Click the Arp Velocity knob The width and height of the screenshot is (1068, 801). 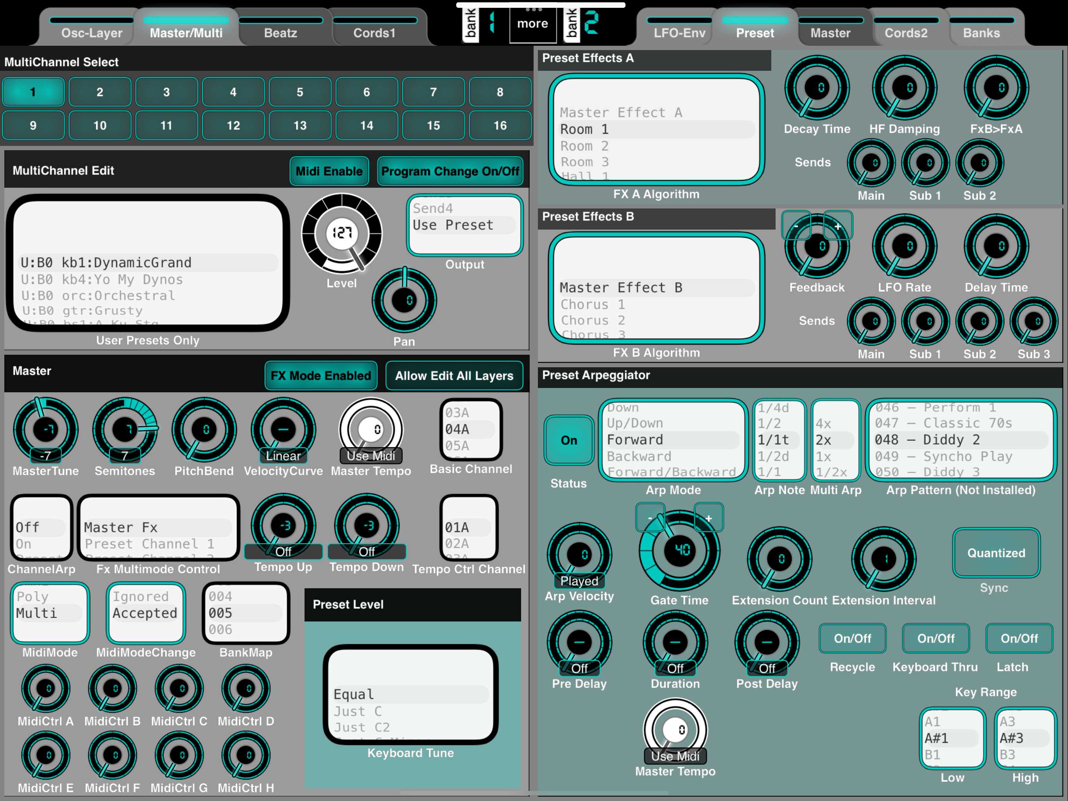tap(579, 555)
